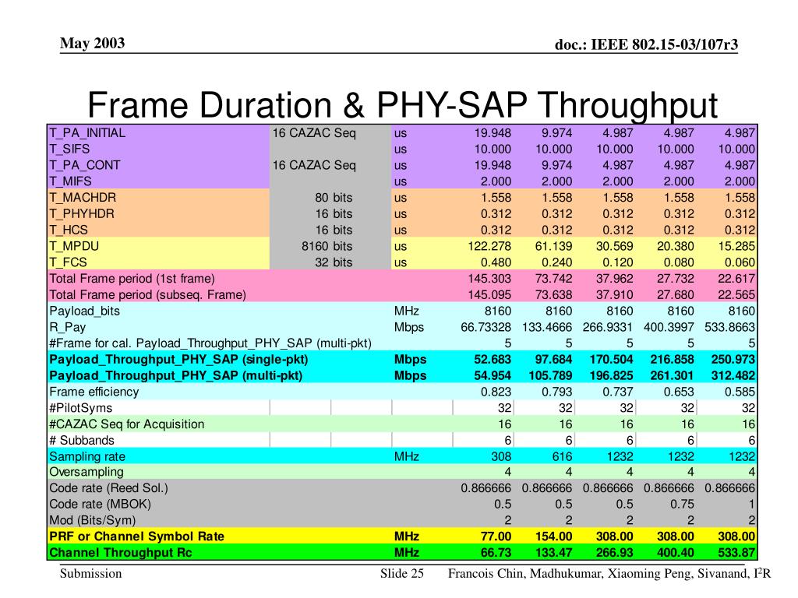
Task: Click the sampling rate value '308'
Action: (x=501, y=456)
